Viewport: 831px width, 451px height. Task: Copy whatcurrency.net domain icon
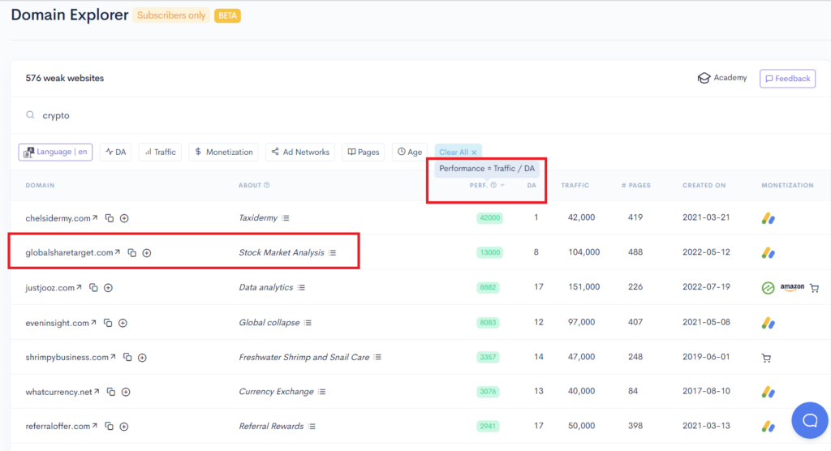[x=110, y=392]
